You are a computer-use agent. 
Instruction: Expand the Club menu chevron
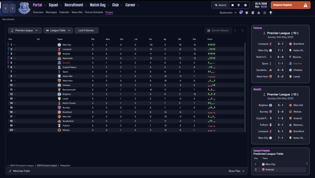[x=121, y=5]
